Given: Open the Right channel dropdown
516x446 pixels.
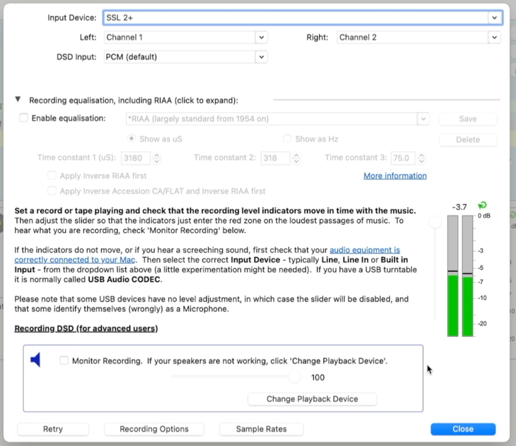Looking at the screenshot, I should click(x=494, y=37).
